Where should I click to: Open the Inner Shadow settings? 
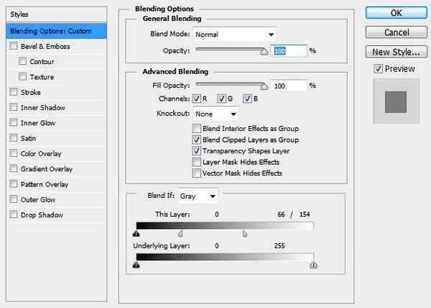click(x=43, y=108)
